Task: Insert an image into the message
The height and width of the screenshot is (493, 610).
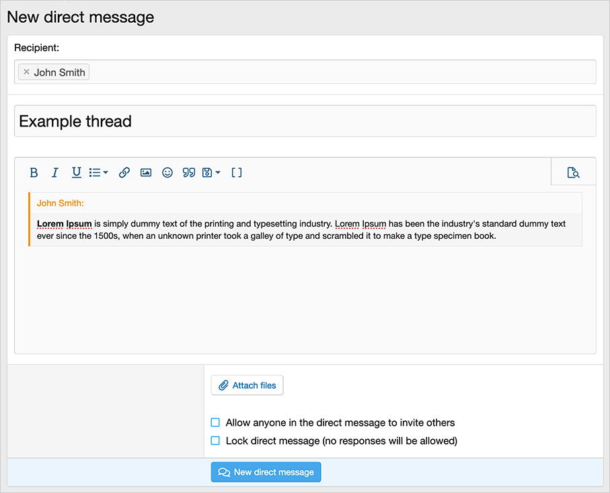Action: (146, 173)
